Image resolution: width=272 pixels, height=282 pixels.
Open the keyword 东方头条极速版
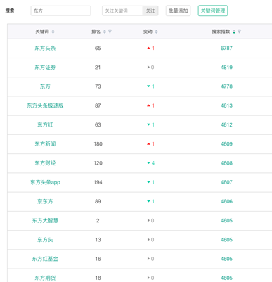point(45,105)
